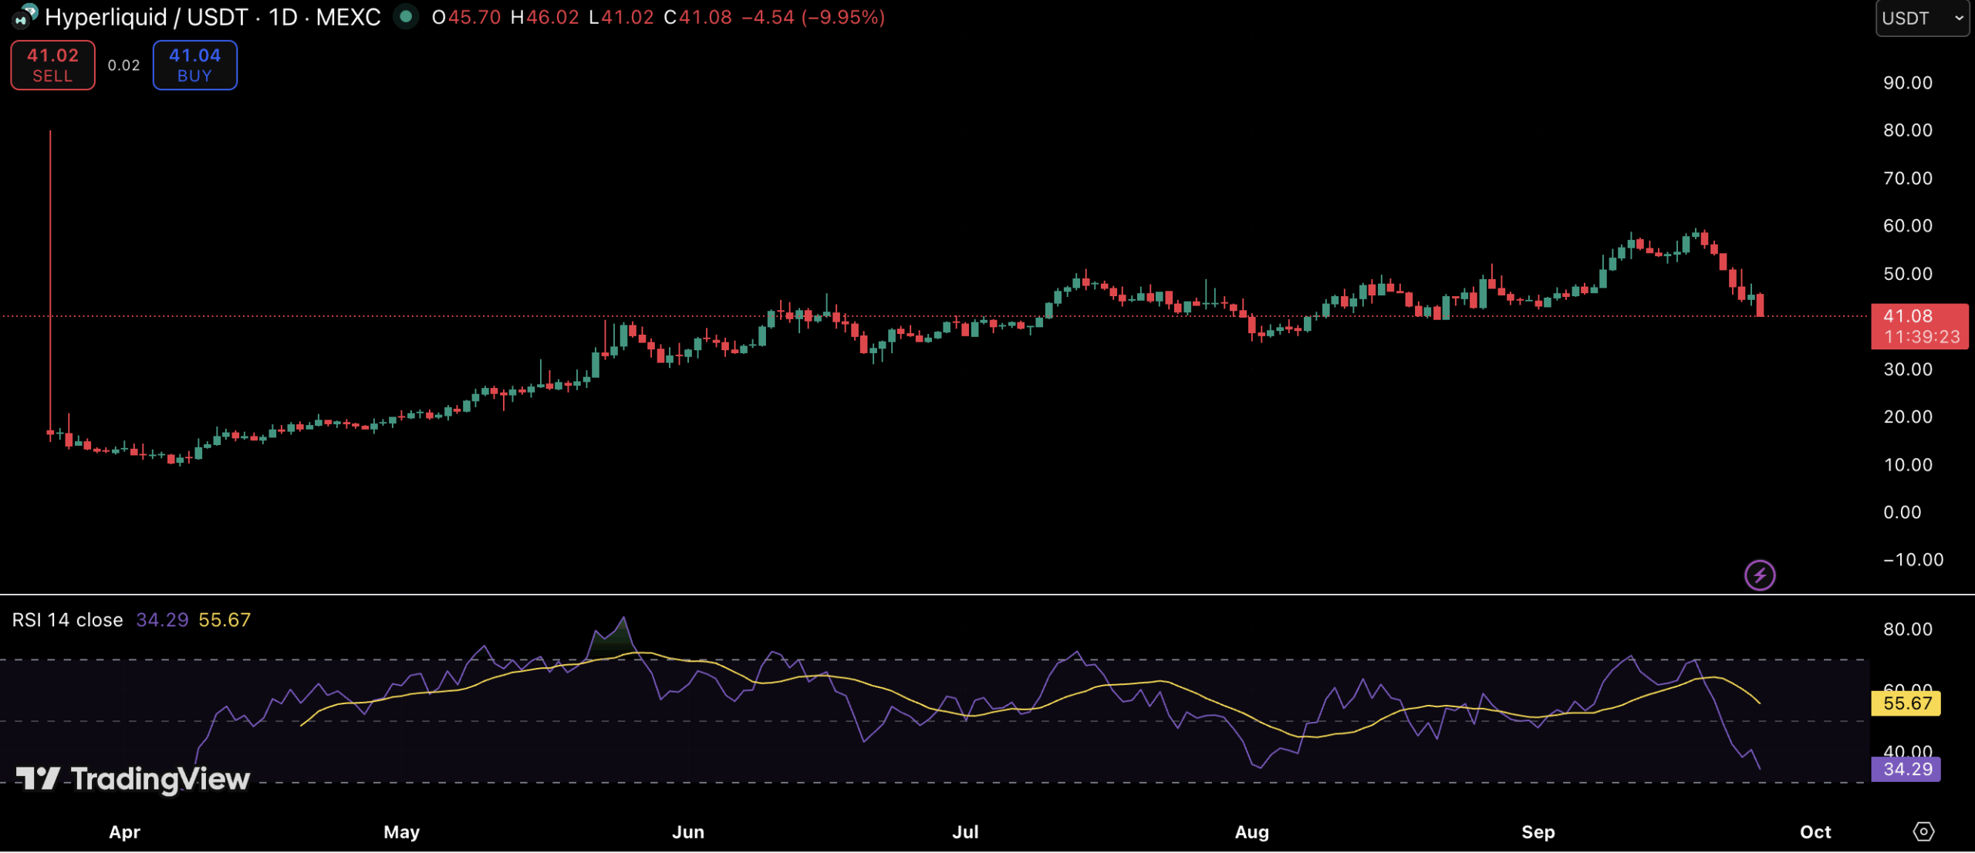
Task: Click the −4.54 (−9.95%) change value
Action: pyautogui.click(x=813, y=17)
